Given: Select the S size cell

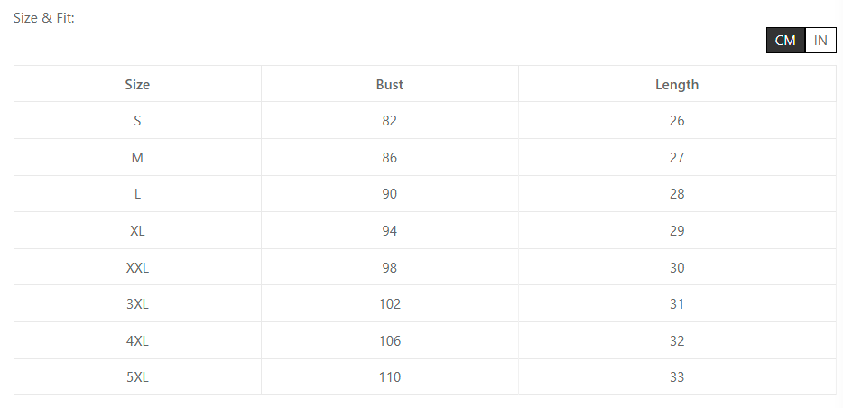Looking at the screenshot, I should tap(137, 121).
